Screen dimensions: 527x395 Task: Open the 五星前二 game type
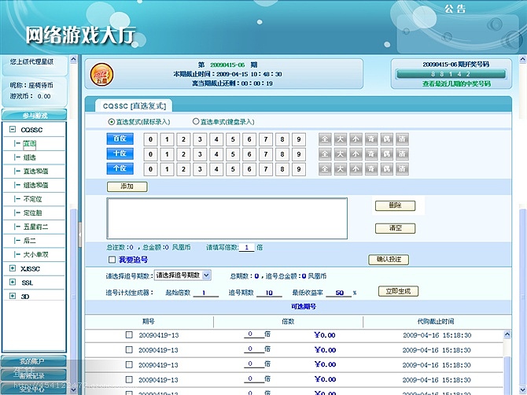tap(35, 227)
